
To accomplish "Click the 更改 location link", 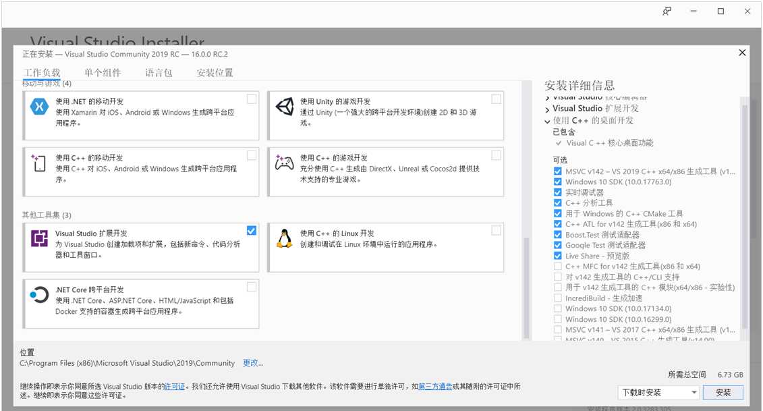I will click(252, 363).
